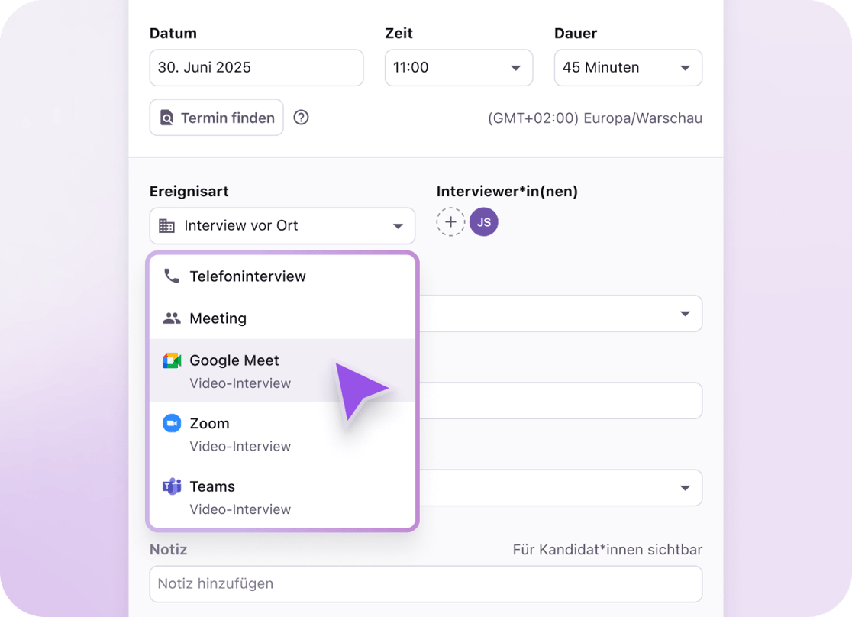The height and width of the screenshot is (617, 852).
Task: Select Telefoninterview from the event list
Action: click(247, 276)
